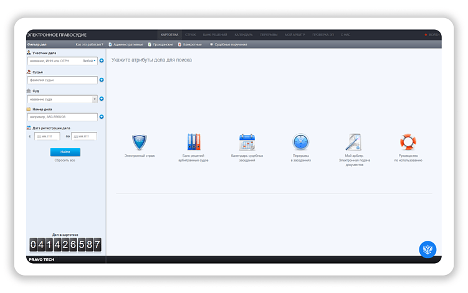Click the blue eagle emblem button
468x293 pixels.
pyautogui.click(x=427, y=249)
